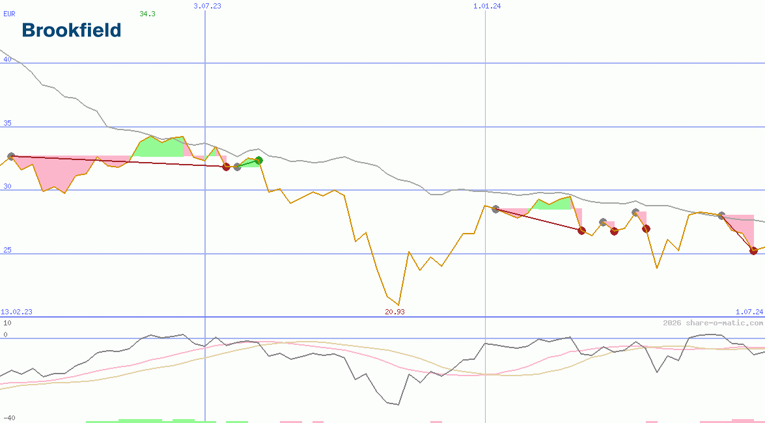Click the 25 price axis label
This screenshot has height=423, width=765.
pyautogui.click(x=7, y=250)
